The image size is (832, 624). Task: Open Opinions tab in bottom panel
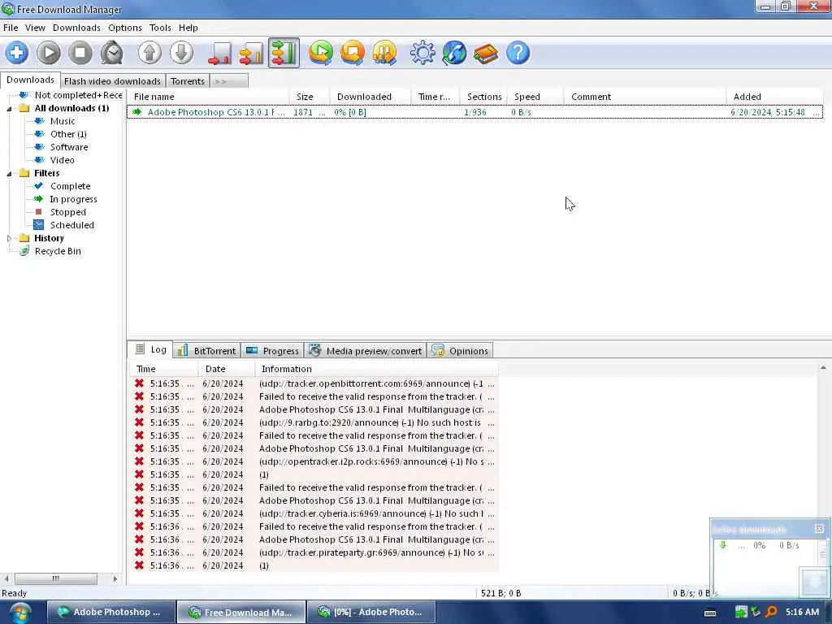click(460, 351)
